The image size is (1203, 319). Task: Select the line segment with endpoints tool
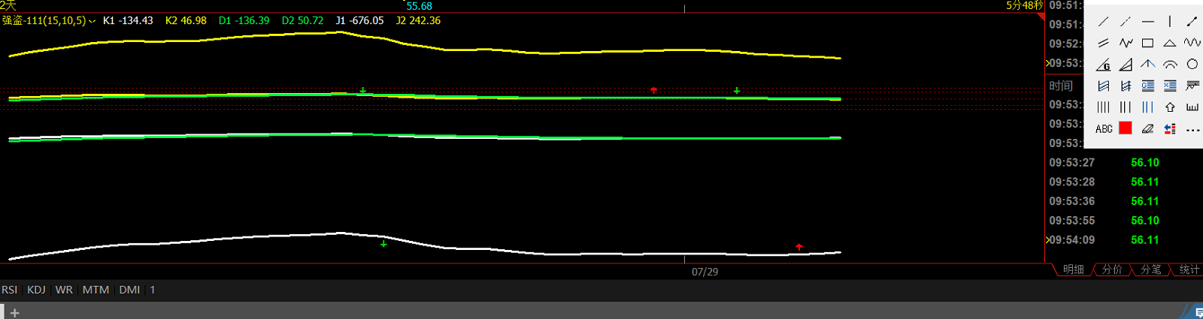1192,22
